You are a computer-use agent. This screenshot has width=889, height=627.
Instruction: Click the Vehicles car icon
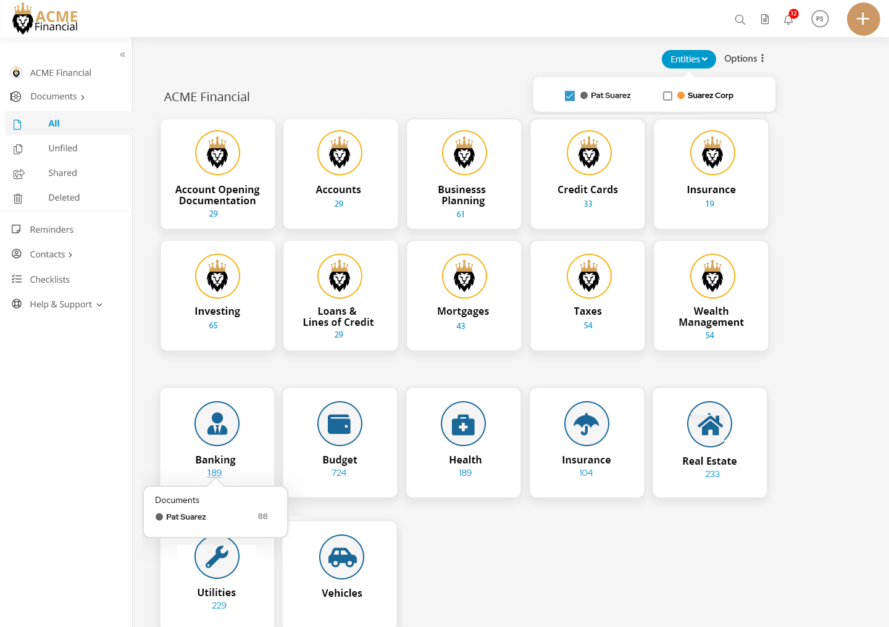(x=341, y=557)
